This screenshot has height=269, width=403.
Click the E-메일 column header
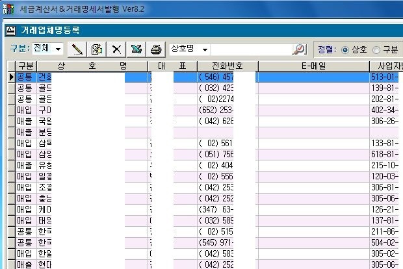(x=313, y=66)
